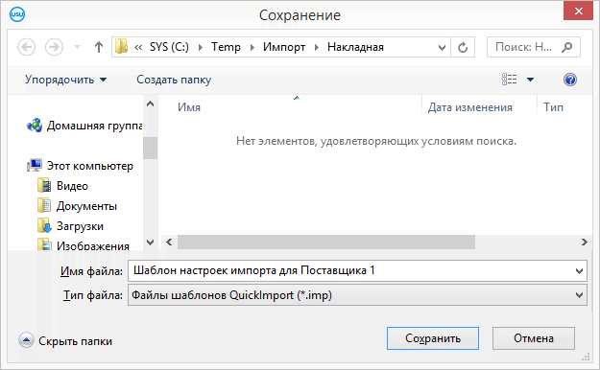Expand address bar history dropdown
Viewport: 600px width, 370px height.
[x=442, y=47]
